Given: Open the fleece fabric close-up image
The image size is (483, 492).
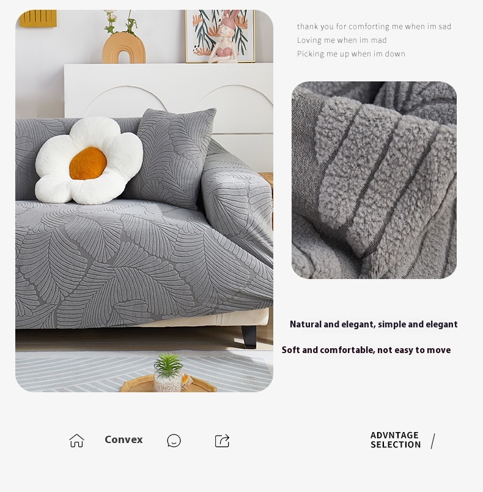Looking at the screenshot, I should (374, 180).
